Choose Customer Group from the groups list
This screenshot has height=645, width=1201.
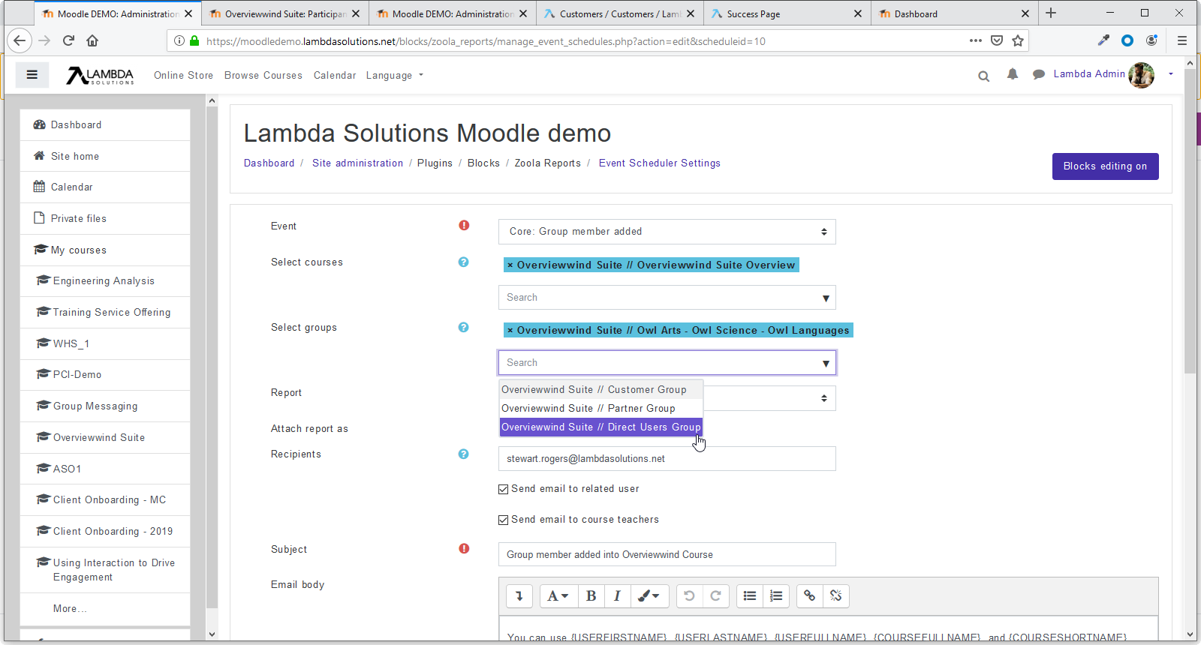(601, 389)
